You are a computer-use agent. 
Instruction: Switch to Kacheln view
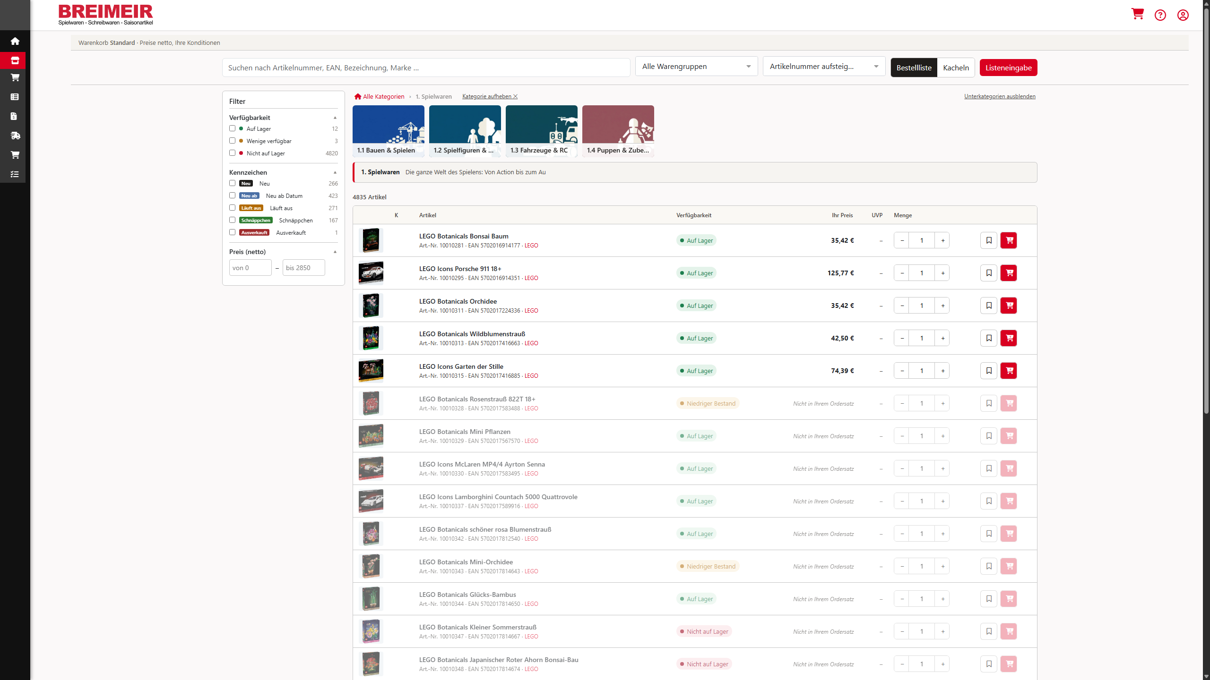956,68
